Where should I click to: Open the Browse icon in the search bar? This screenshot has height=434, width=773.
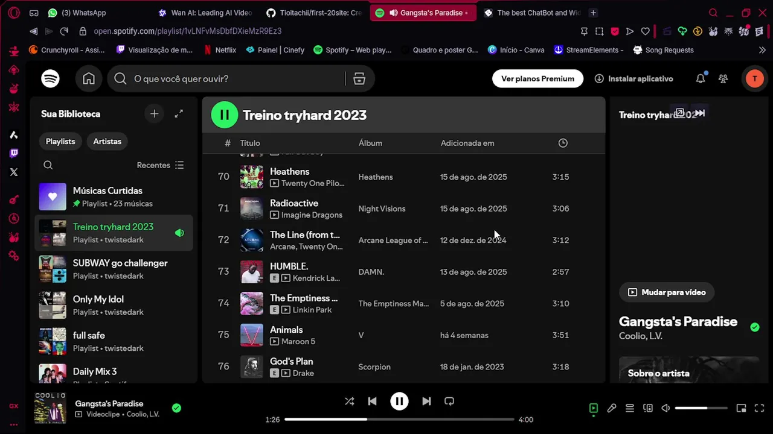pos(359,79)
